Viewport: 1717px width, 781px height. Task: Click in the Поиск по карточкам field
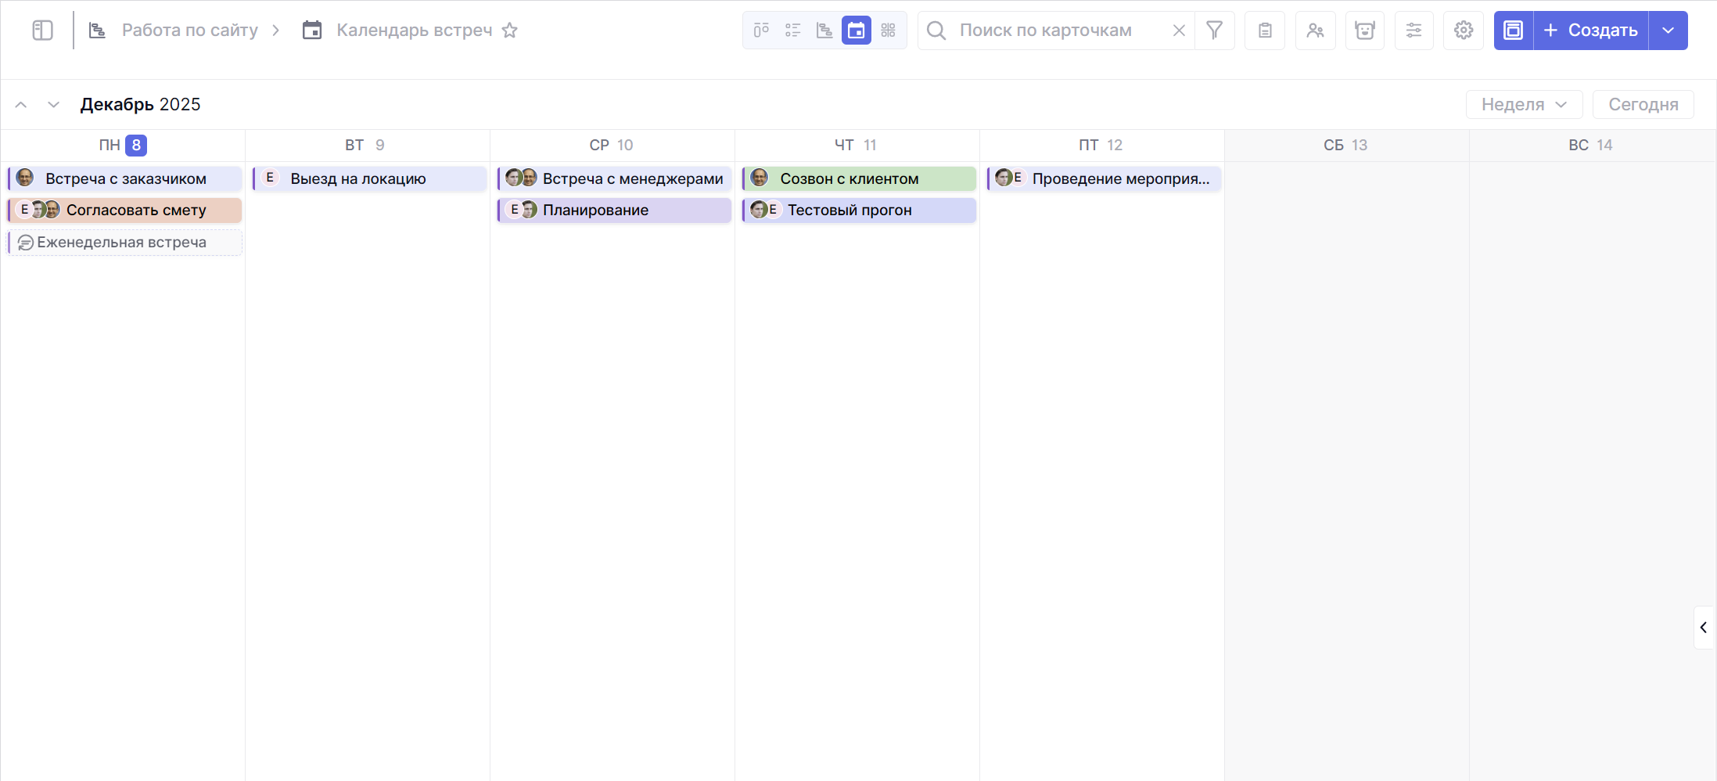tap(1056, 31)
